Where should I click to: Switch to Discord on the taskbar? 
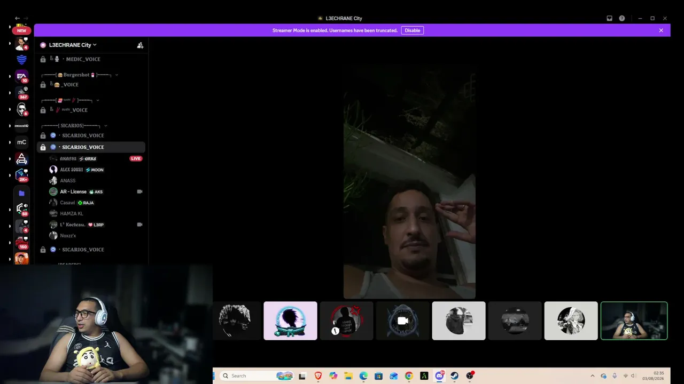coord(439,376)
